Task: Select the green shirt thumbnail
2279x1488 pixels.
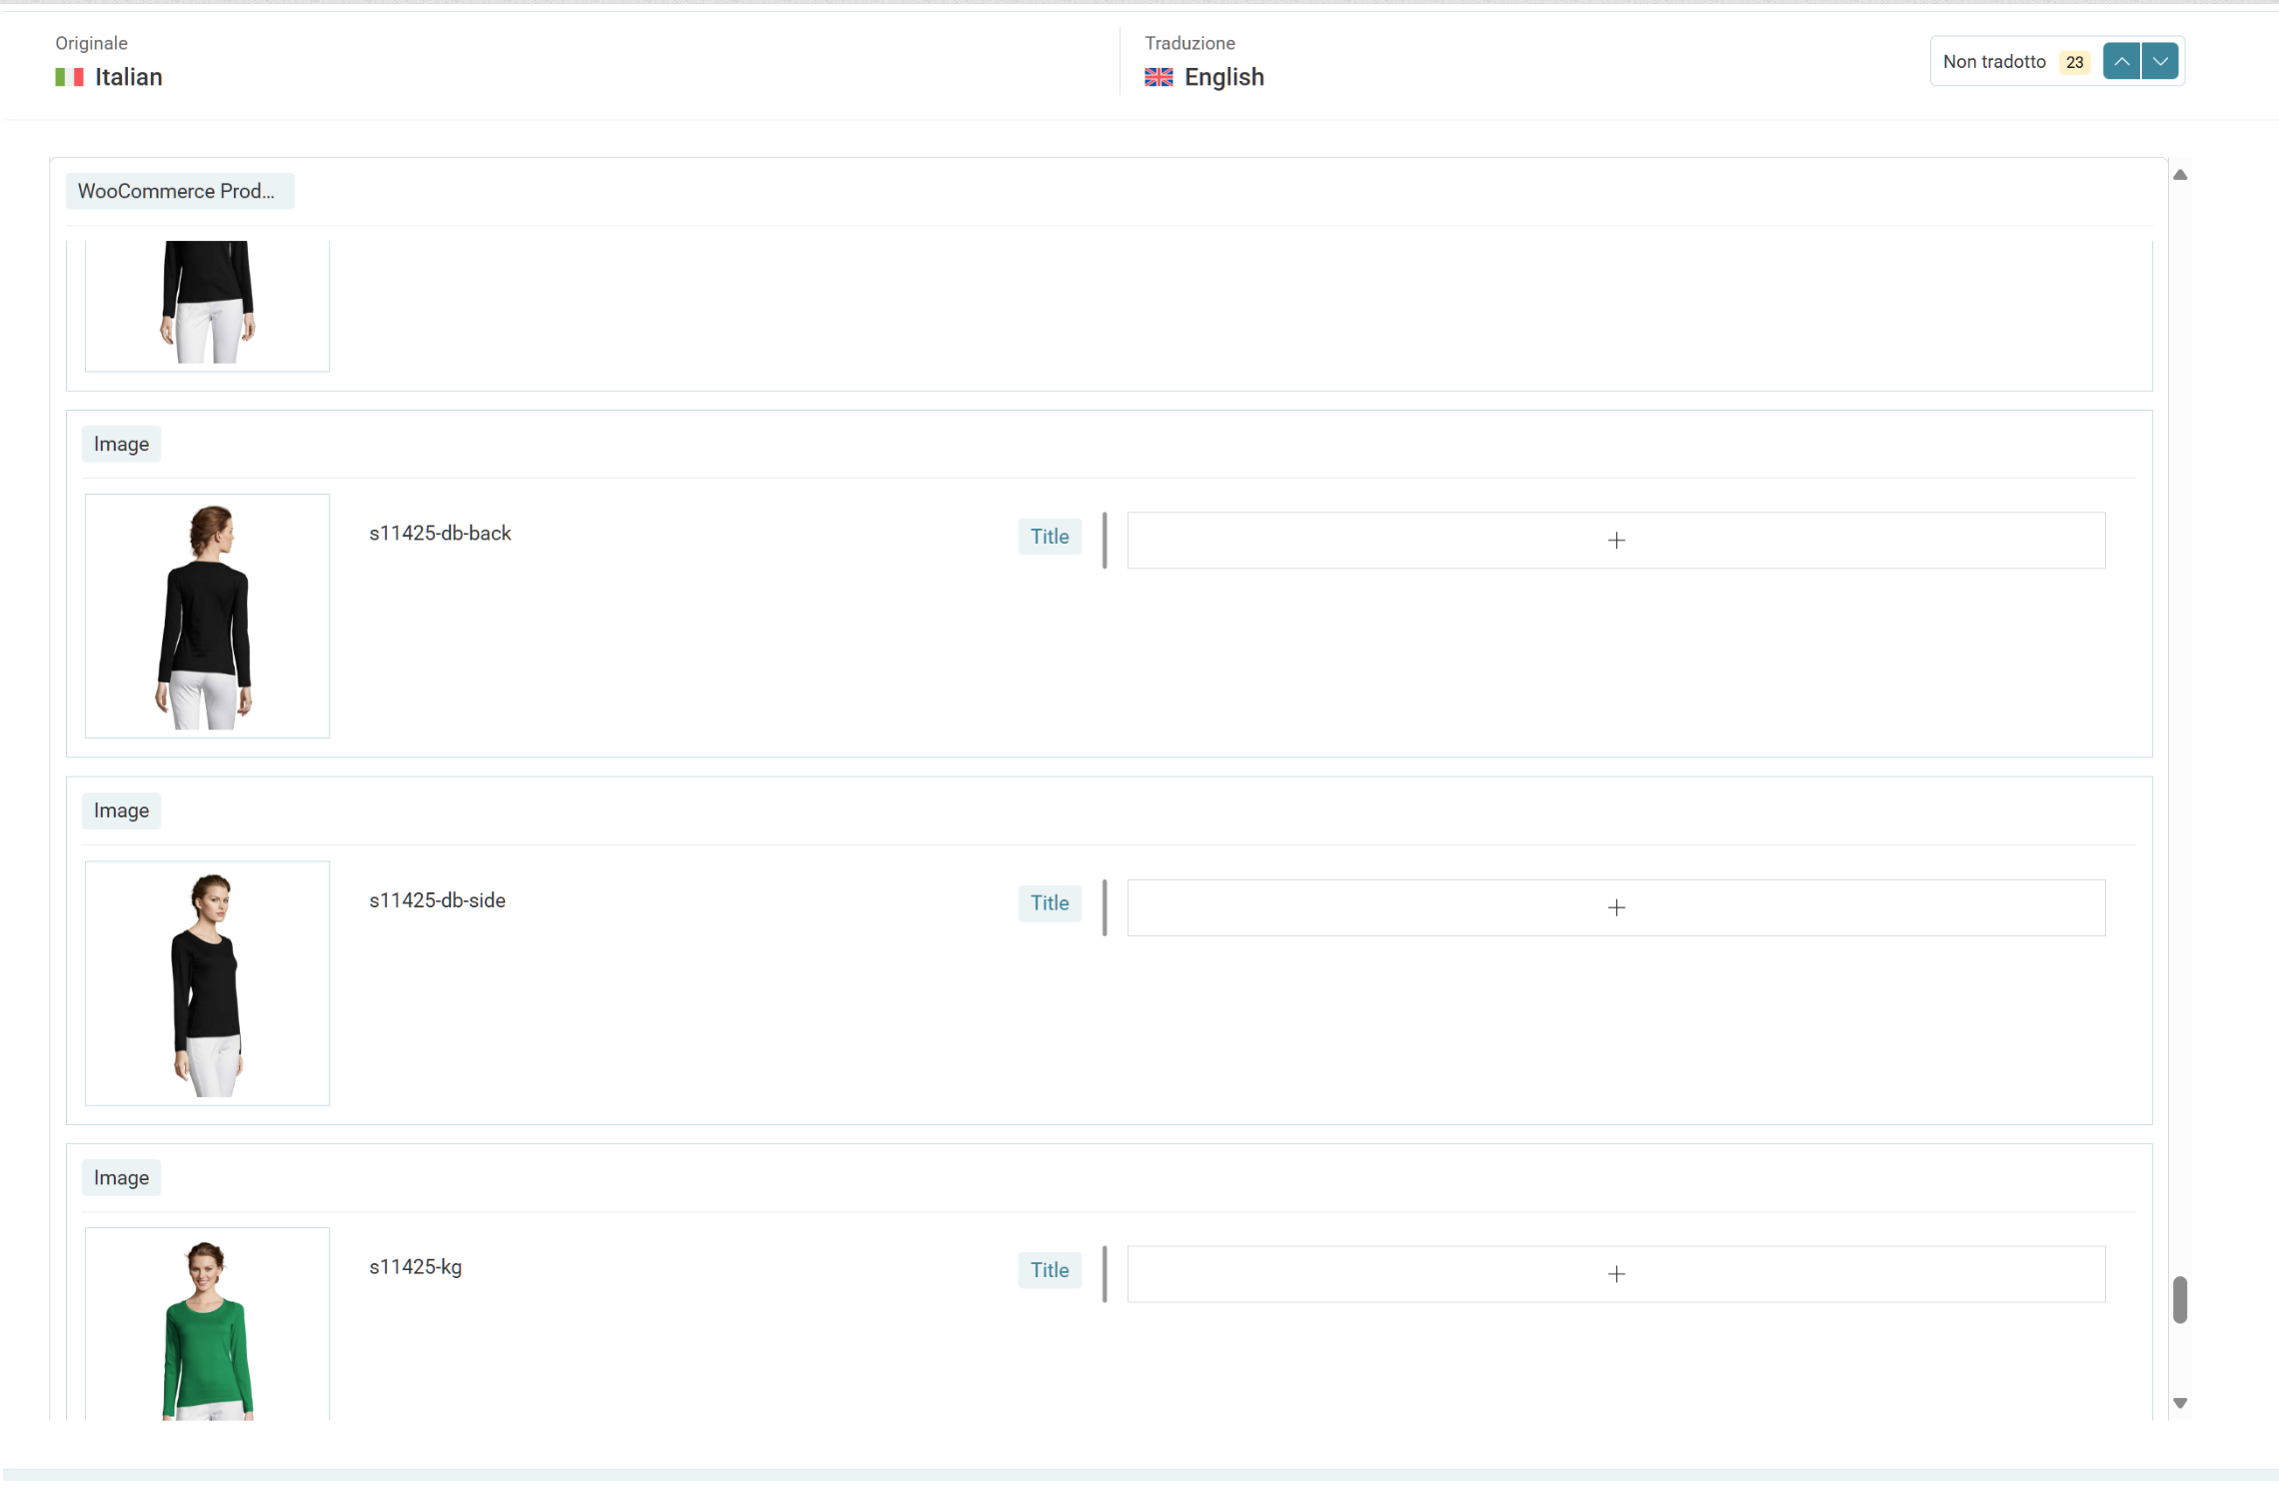Action: [207, 1327]
